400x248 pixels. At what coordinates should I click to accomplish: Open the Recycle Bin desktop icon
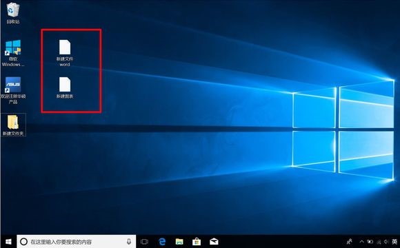[12, 13]
